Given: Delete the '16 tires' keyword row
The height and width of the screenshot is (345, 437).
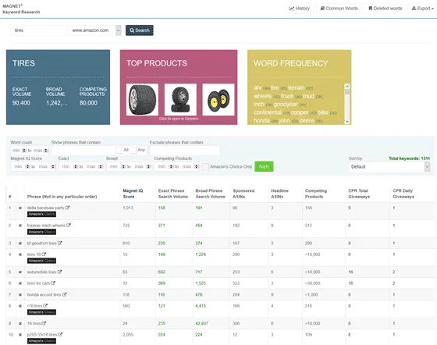Looking at the screenshot, I should click(x=20, y=324).
